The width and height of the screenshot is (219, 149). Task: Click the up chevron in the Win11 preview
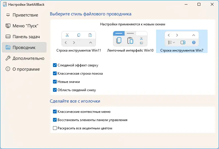point(90,42)
